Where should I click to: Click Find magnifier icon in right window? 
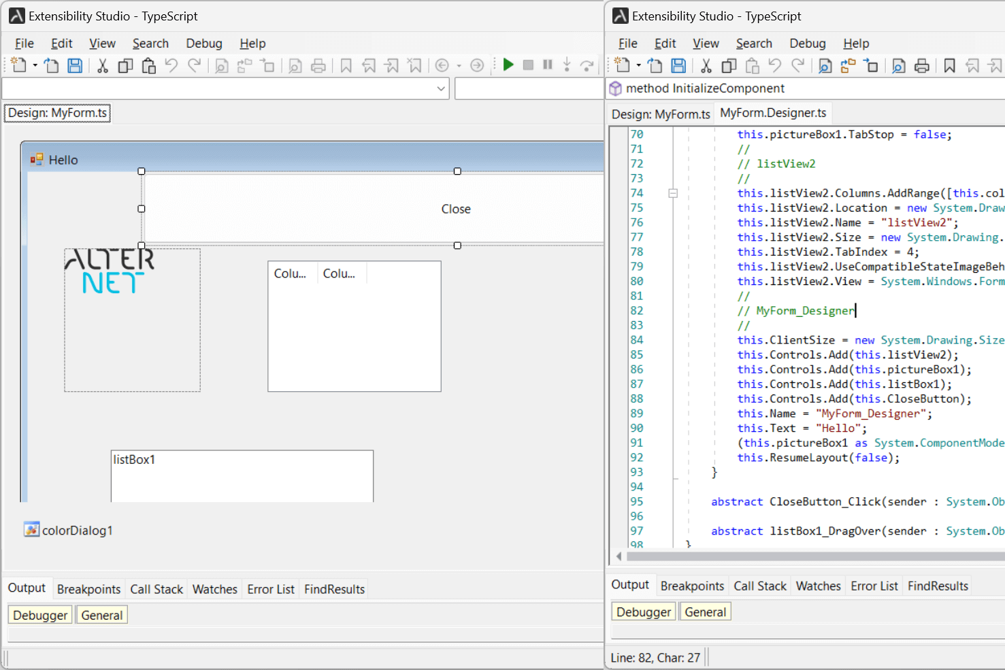pyautogui.click(x=825, y=65)
